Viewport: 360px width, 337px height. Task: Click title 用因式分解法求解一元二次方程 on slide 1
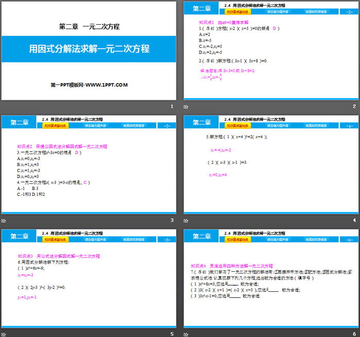tap(89, 49)
